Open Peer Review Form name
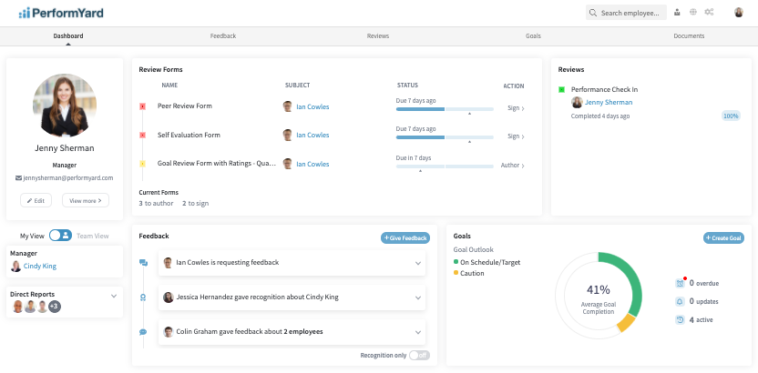 click(x=185, y=106)
